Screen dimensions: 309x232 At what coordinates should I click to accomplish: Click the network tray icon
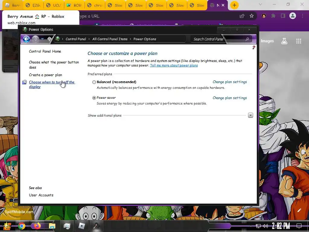pos(258,226)
